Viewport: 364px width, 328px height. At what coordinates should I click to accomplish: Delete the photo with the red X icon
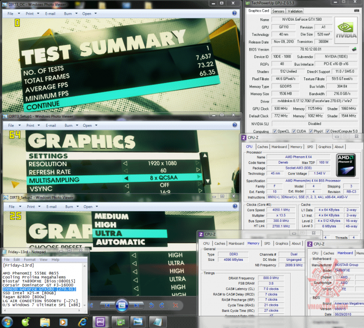point(175,305)
